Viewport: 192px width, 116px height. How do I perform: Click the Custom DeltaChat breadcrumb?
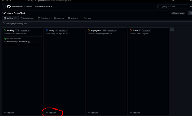point(43,7)
